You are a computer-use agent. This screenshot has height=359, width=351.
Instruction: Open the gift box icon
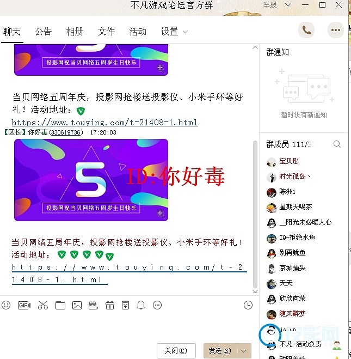pyautogui.click(x=110, y=305)
